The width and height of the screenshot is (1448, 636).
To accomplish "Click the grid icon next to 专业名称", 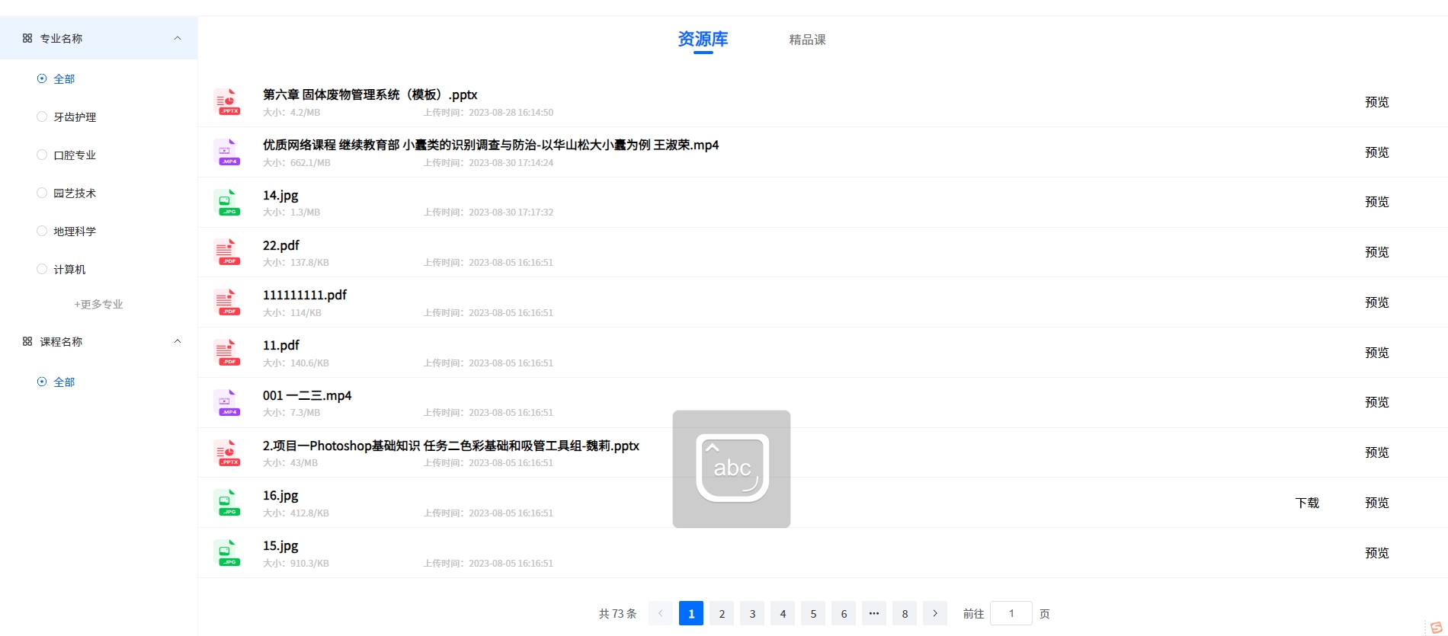I will [x=27, y=38].
